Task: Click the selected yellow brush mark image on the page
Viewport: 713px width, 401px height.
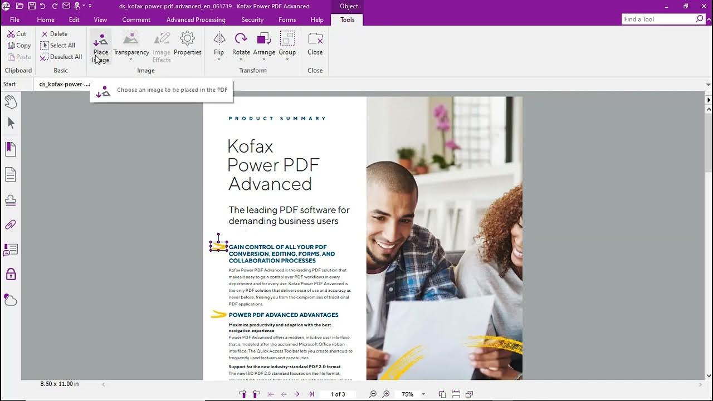Action: (x=218, y=246)
